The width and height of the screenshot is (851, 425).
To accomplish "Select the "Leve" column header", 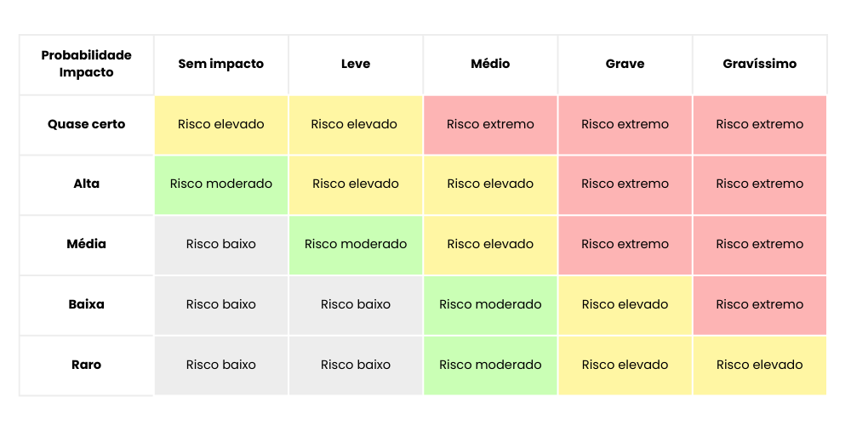I will pyautogui.click(x=355, y=64).
